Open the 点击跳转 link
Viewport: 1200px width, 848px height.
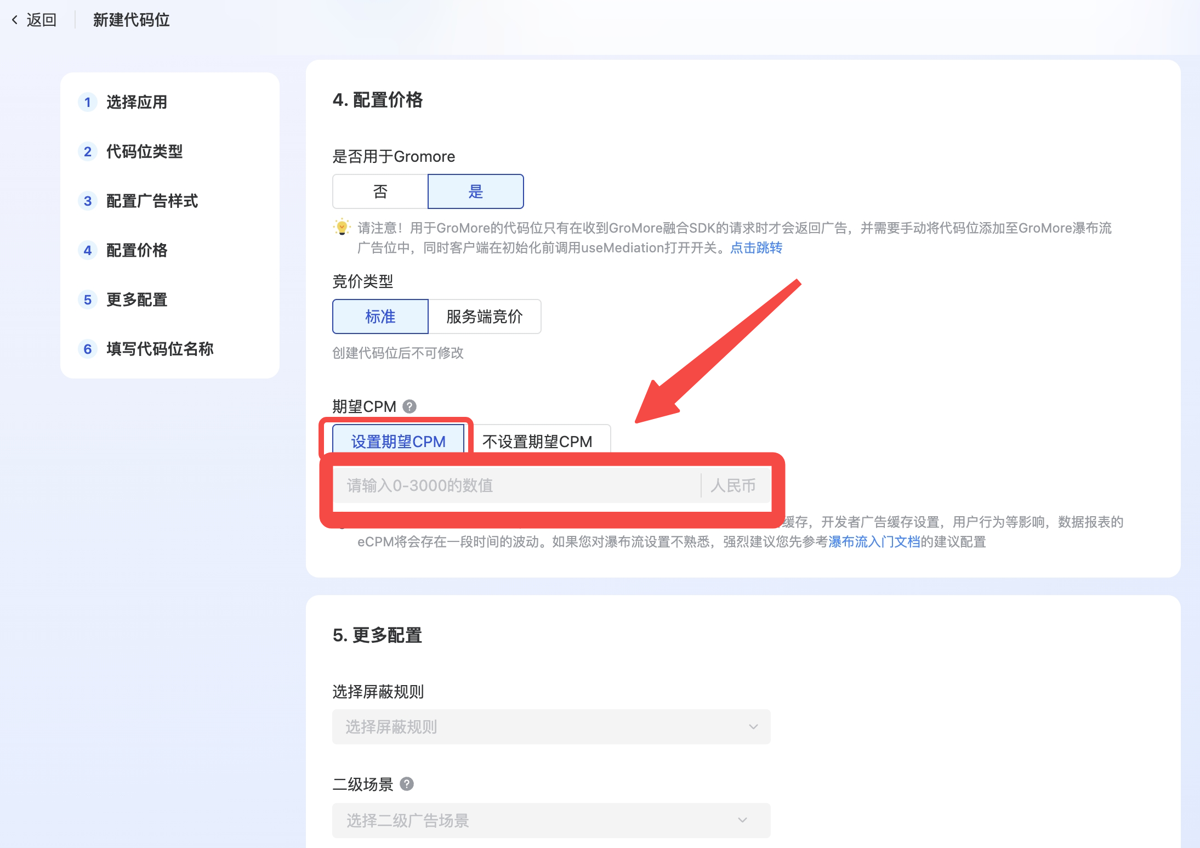[756, 248]
